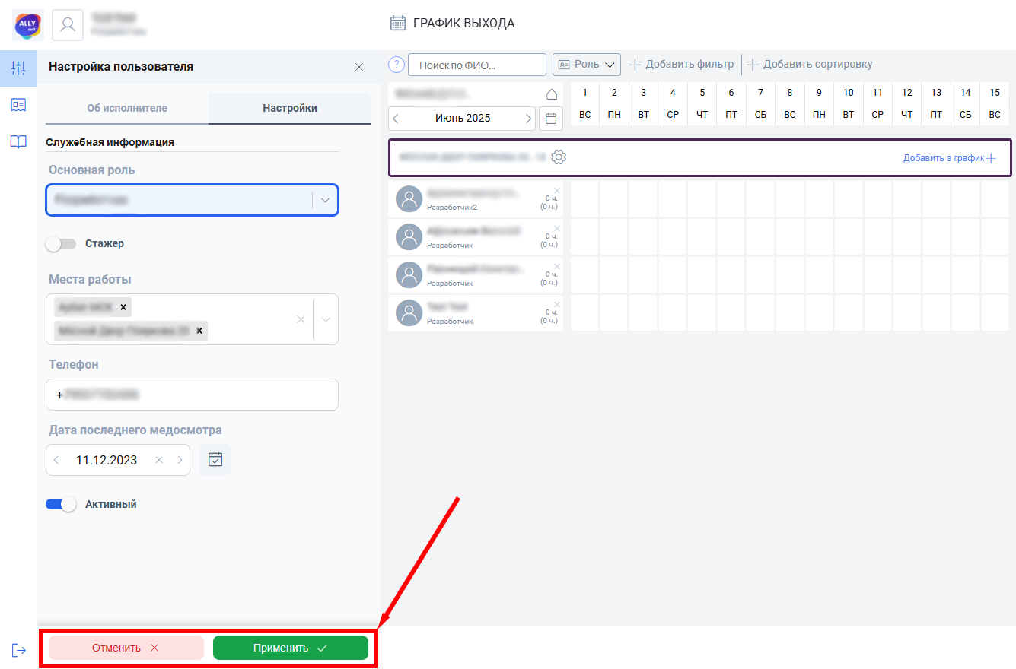Toggle the Стажер switch

pyautogui.click(x=61, y=244)
